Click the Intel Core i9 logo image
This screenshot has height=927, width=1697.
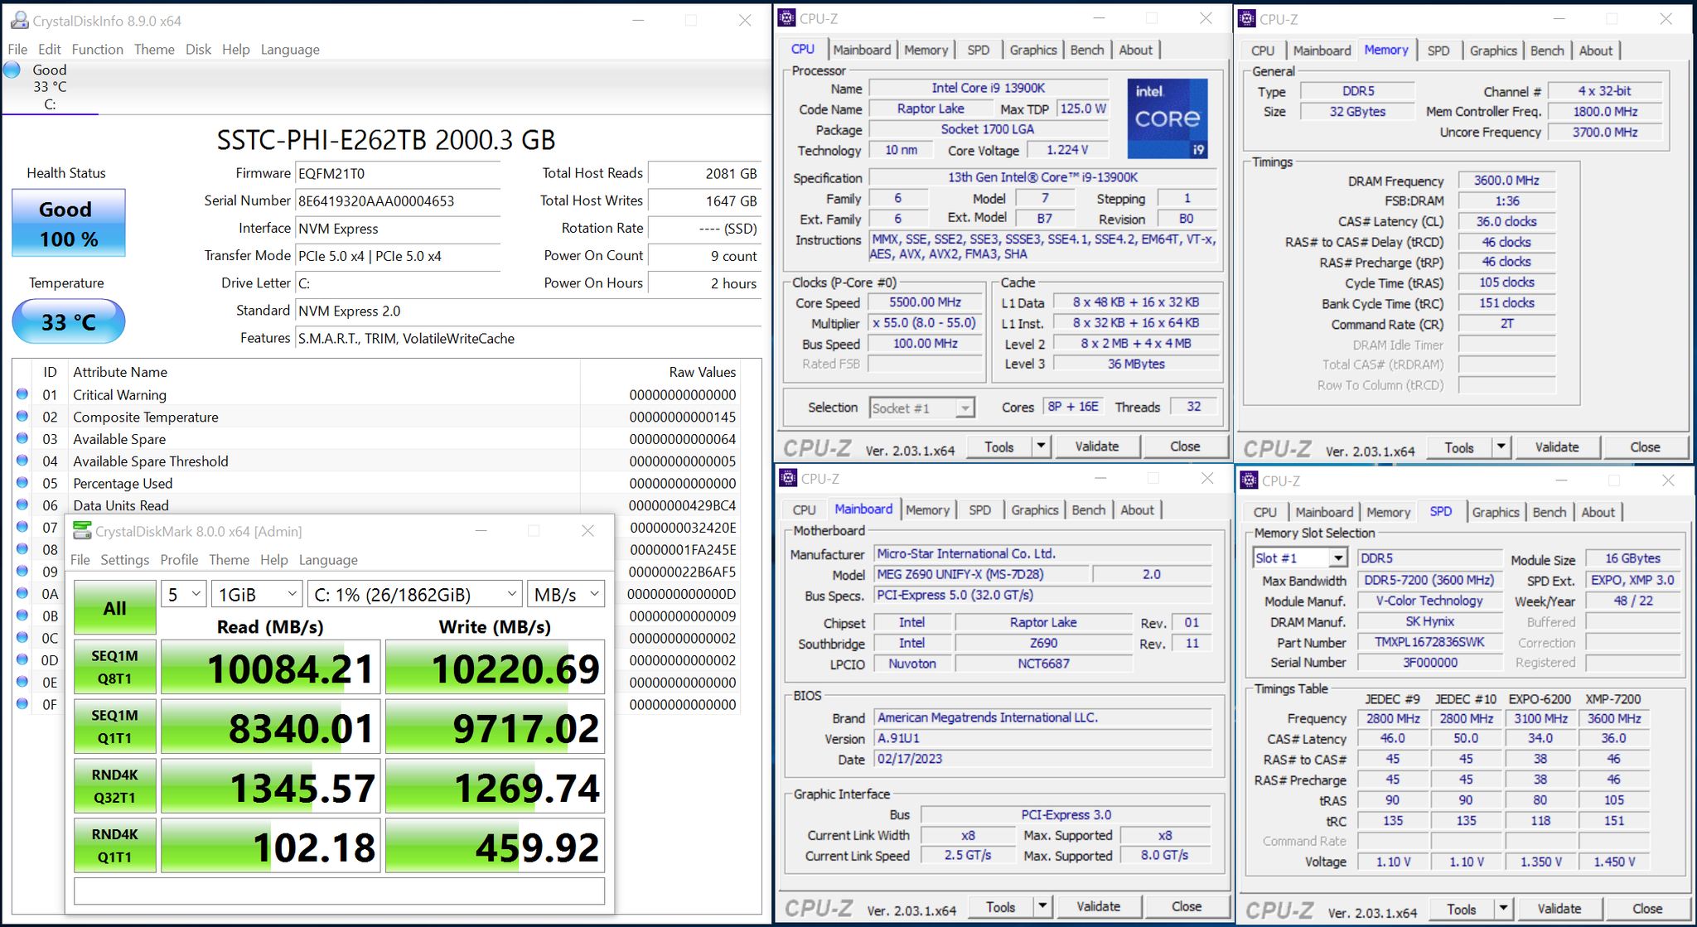click(x=1167, y=118)
